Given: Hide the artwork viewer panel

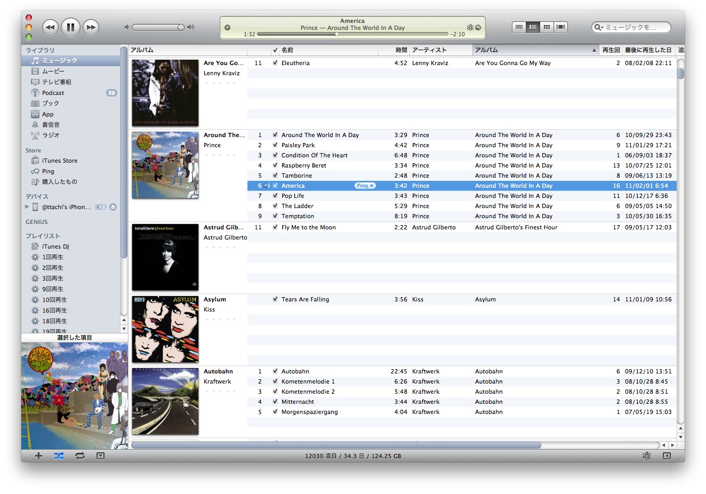Looking at the screenshot, I should 100,456.
